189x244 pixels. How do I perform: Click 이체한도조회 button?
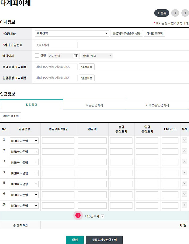tap(154, 33)
